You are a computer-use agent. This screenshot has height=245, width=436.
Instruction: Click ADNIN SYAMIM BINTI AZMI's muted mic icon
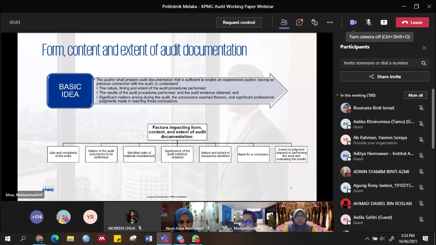(x=421, y=172)
